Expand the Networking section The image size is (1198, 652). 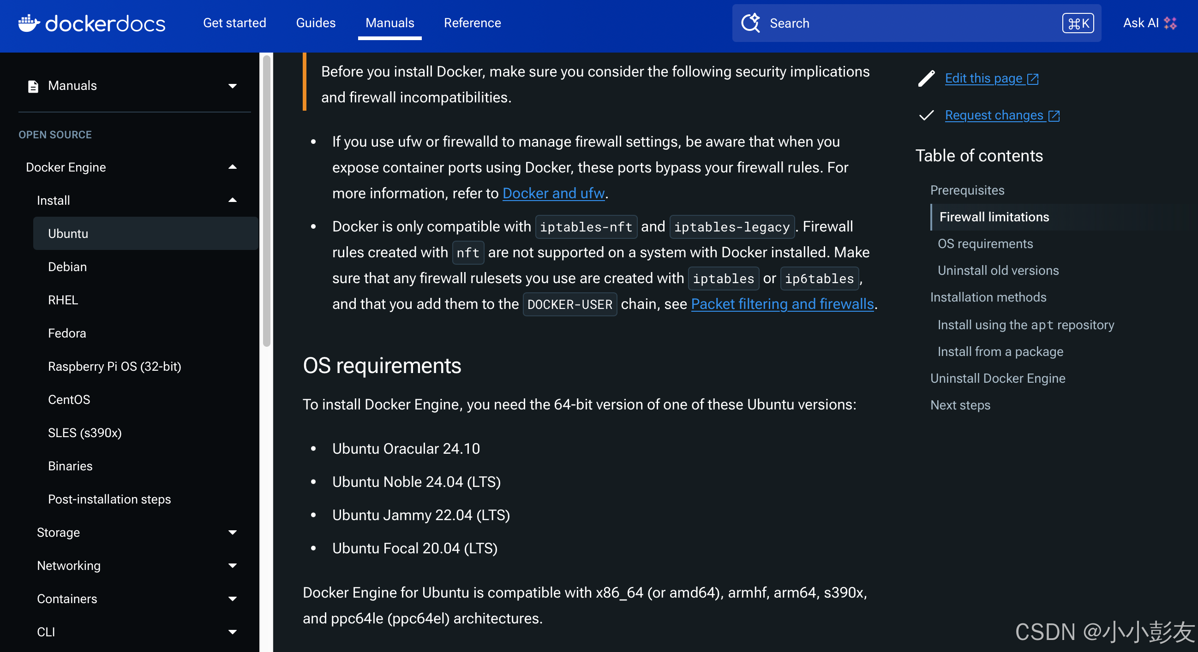point(233,566)
